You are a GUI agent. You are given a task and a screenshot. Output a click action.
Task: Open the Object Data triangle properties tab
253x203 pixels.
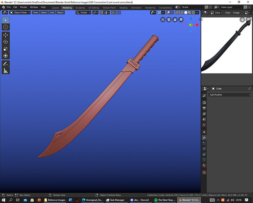pyautogui.click(x=204, y=160)
